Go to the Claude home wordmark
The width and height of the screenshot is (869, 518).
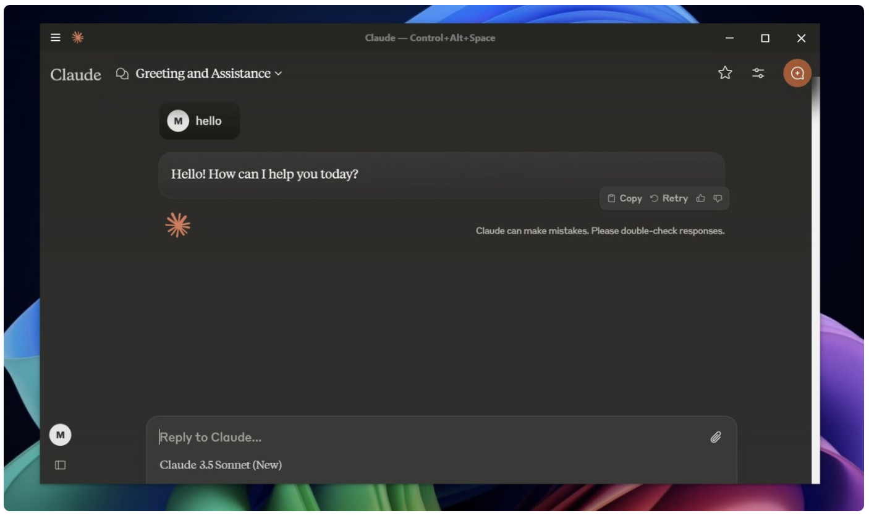pyautogui.click(x=75, y=74)
